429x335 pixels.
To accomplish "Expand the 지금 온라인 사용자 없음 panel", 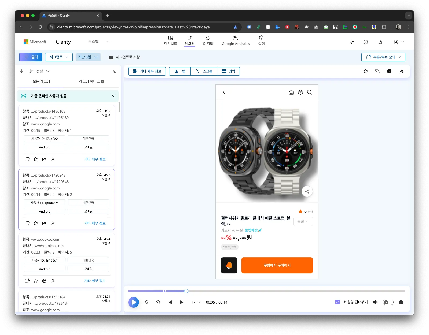I will 68,96.
